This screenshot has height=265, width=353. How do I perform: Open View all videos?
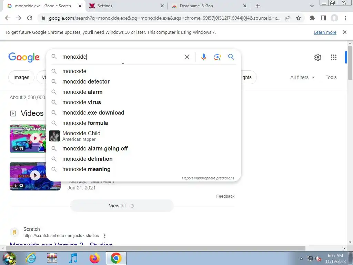(x=122, y=206)
